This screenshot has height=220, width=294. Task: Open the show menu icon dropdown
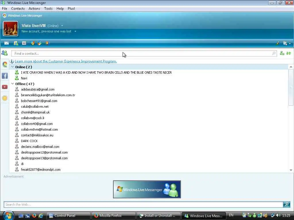click(x=287, y=43)
